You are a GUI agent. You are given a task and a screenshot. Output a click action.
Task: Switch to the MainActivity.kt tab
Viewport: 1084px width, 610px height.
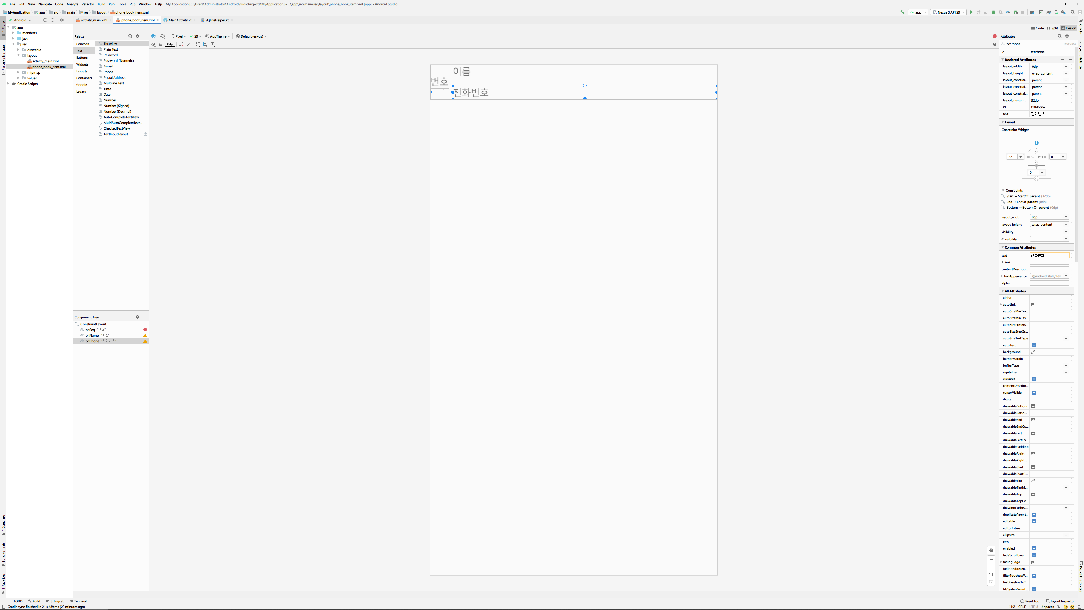180,20
